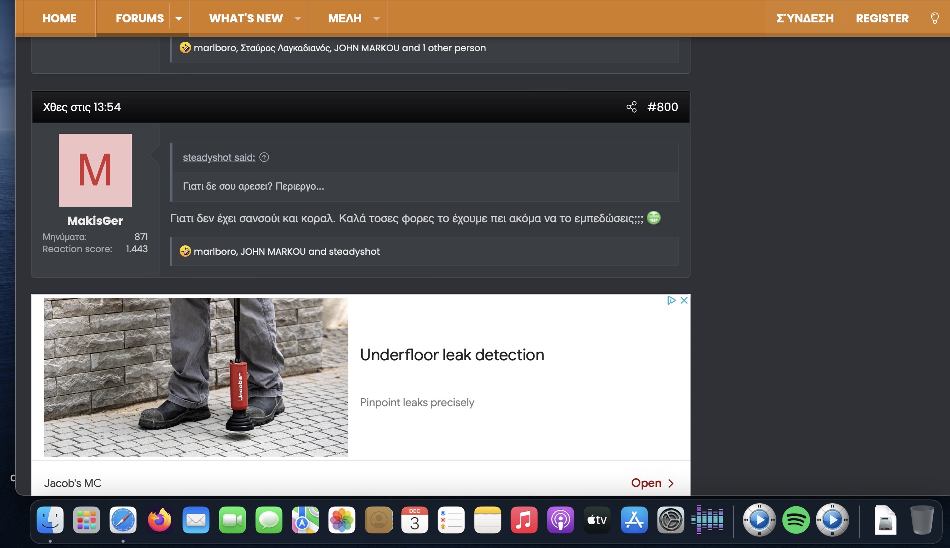The height and width of the screenshot is (548, 950).
Task: Expand the What's New dropdown arrow
Action: point(298,18)
